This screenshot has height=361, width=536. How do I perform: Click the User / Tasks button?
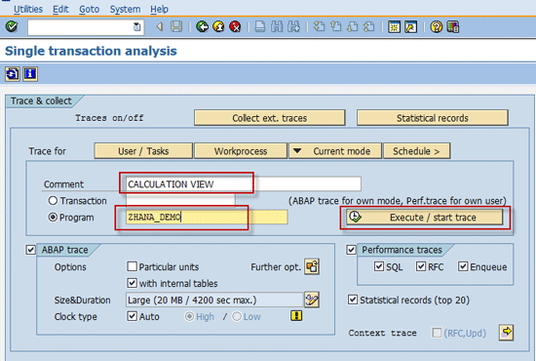[143, 151]
